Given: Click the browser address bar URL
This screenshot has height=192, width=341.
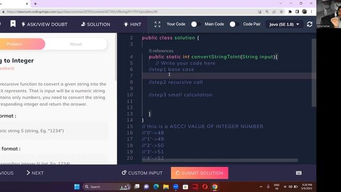Looking at the screenshot, I should tap(82, 12).
